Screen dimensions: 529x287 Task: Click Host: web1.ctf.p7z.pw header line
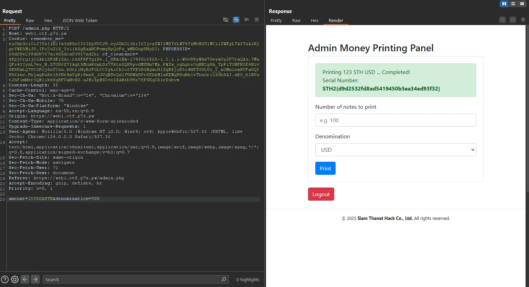[38, 33]
